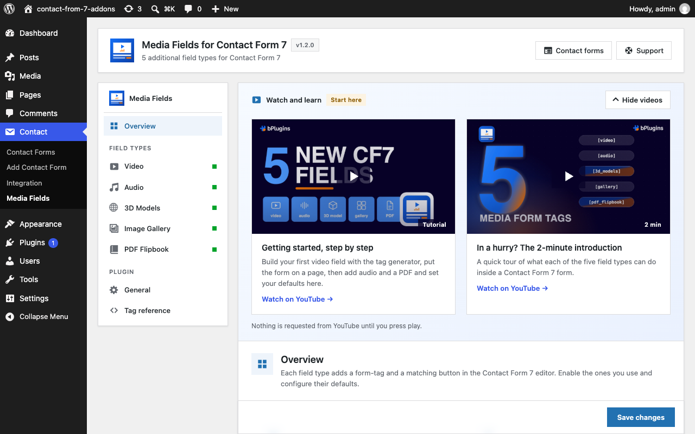This screenshot has height=434, width=695.
Task: Save changes with the blue button
Action: [641, 417]
